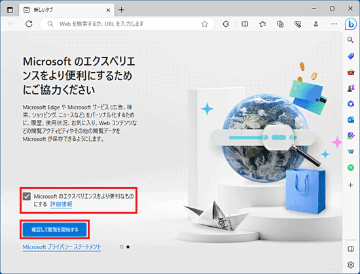Image resolution: width=360 pixels, height=274 pixels.
Task: Open the Favorites list icon
Action: [262, 24]
